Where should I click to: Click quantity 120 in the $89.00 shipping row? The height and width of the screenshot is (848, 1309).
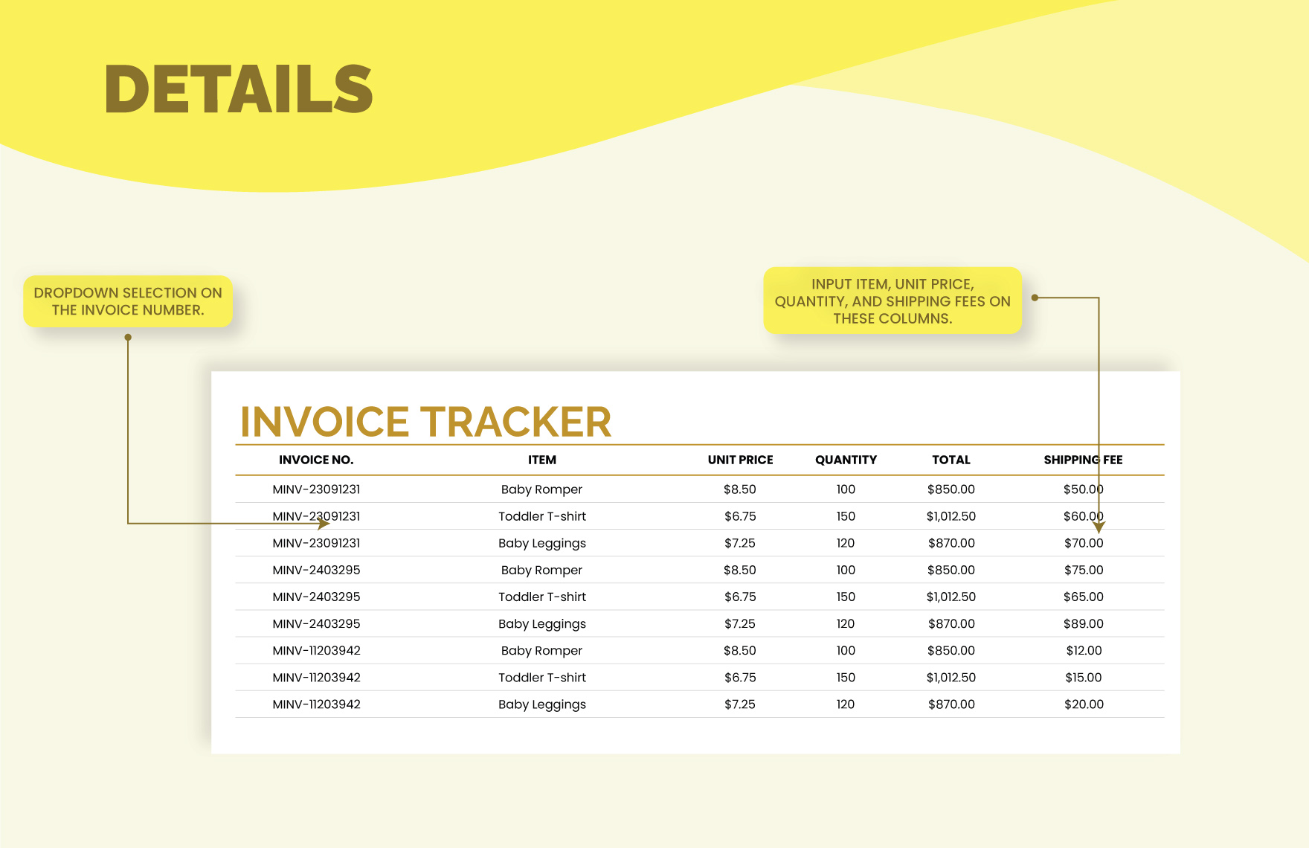pos(846,623)
